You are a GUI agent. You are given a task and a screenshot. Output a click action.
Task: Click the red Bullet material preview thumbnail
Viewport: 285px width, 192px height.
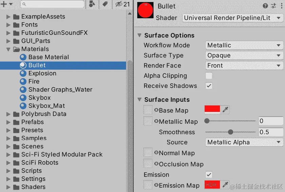pos(145,10)
